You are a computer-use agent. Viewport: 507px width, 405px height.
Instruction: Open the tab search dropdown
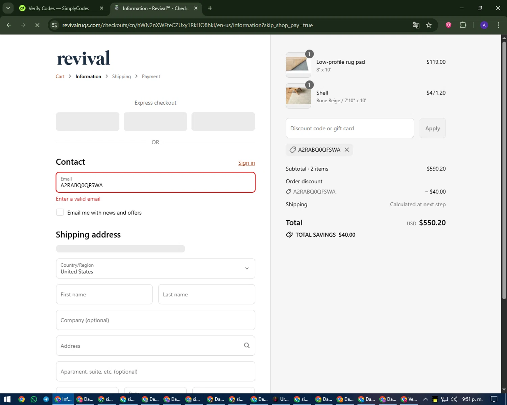tap(8, 8)
